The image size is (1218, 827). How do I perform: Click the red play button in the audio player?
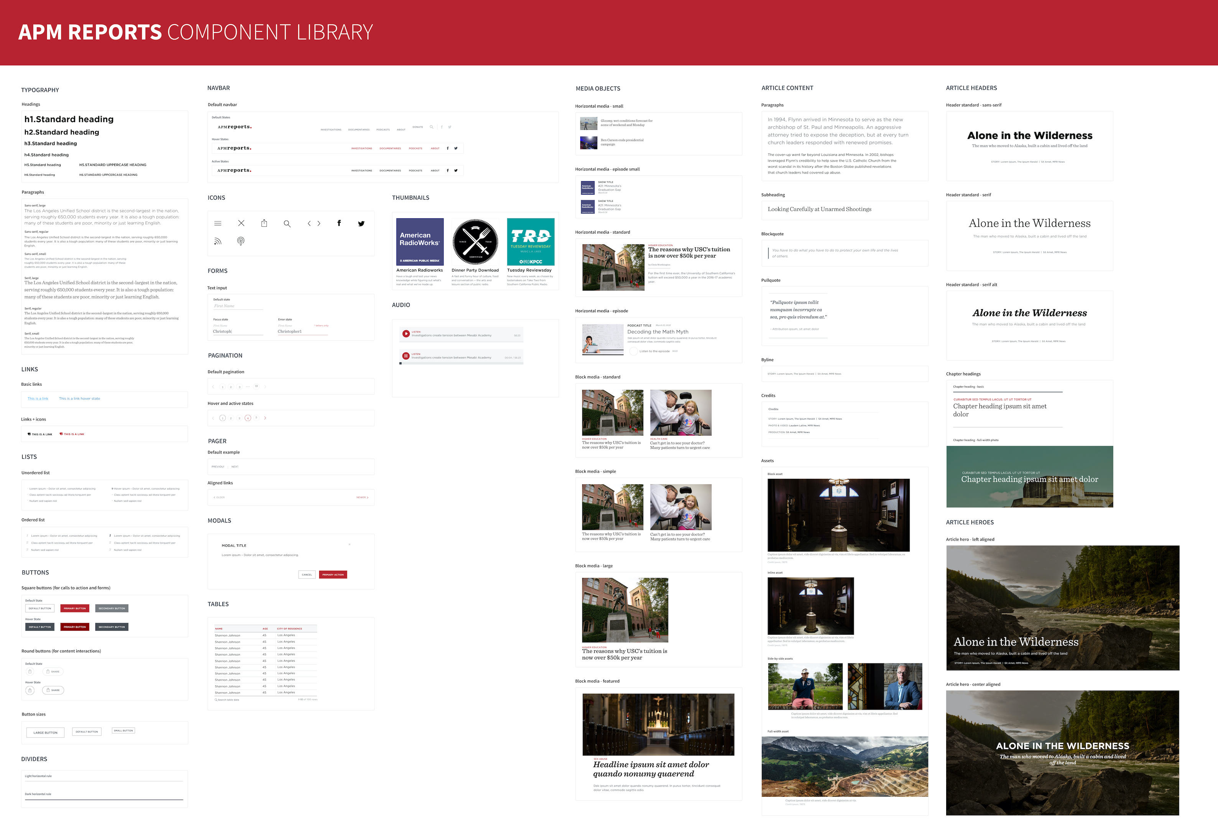[x=406, y=334]
